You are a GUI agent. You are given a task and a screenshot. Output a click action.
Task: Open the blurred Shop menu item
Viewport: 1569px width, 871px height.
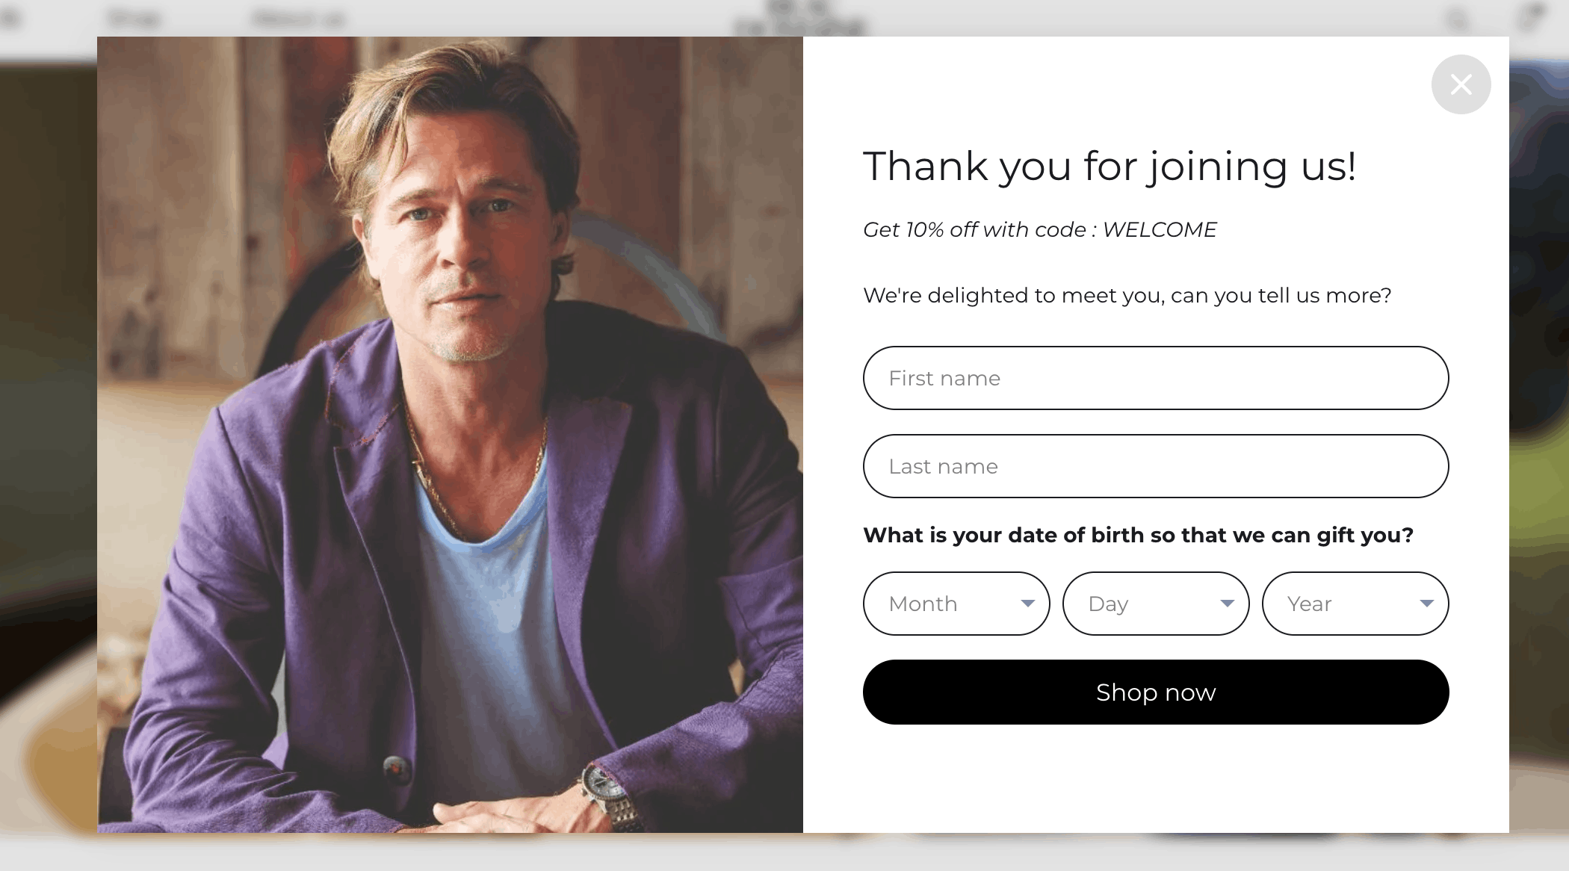134,18
